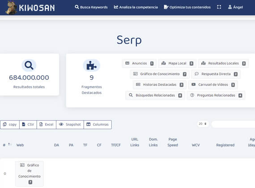Sort table by CF column header
The height and width of the screenshot is (188, 255).
(99, 145)
